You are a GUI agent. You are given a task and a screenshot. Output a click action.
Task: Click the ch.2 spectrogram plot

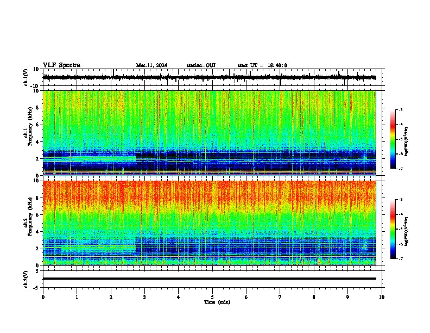click(x=210, y=223)
